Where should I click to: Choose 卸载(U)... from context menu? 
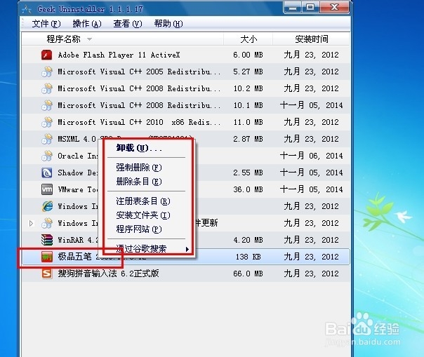(146, 148)
